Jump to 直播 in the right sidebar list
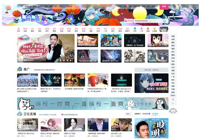The width and height of the screenshot is (201, 139). [173, 36]
